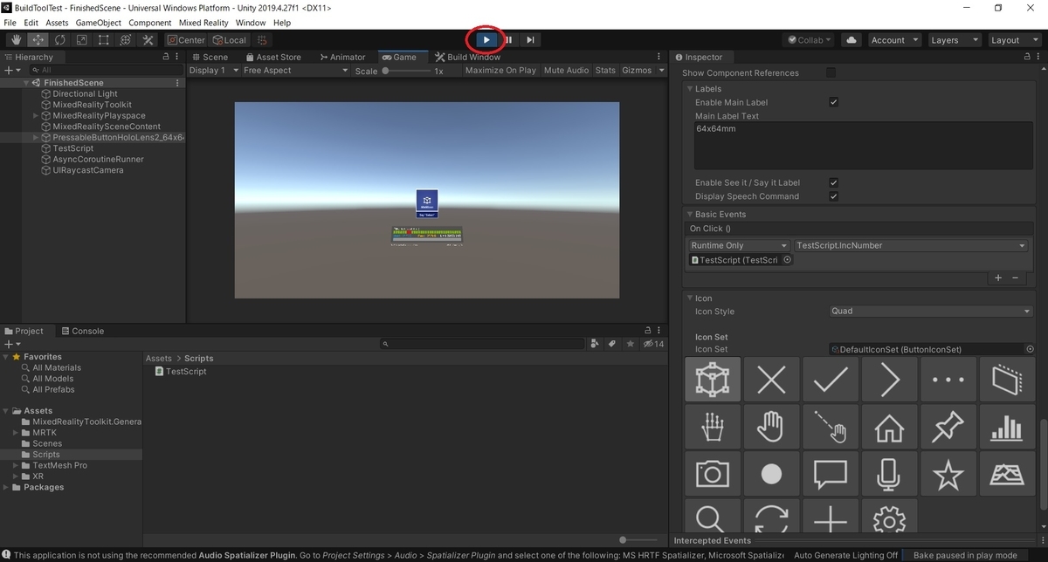
Task: Select the Scale tool
Action: click(x=82, y=40)
